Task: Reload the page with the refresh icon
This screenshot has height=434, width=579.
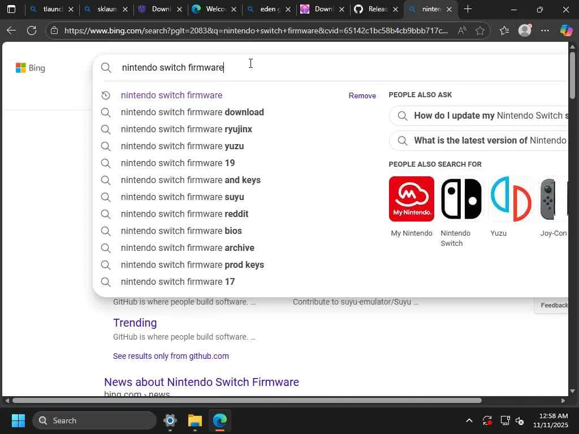Action: point(32,31)
